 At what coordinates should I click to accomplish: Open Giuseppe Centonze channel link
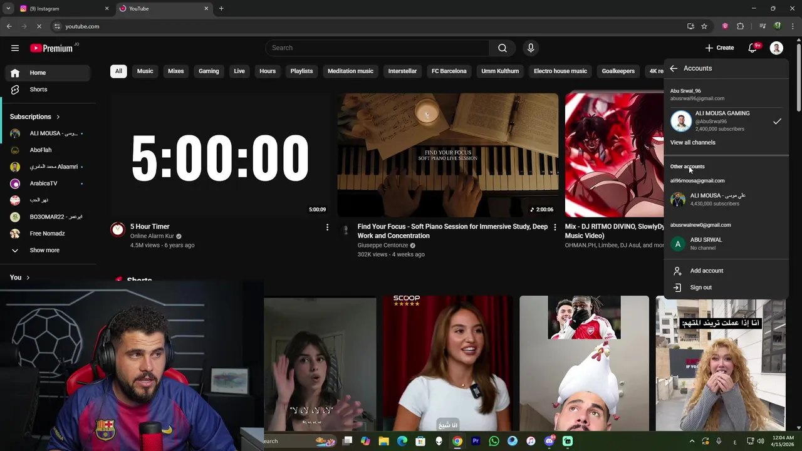pos(383,246)
